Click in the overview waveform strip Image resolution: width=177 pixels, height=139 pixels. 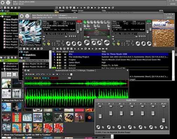[76, 84]
